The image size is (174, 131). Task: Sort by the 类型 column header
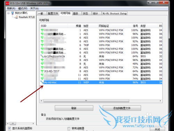(x=149, y=26)
